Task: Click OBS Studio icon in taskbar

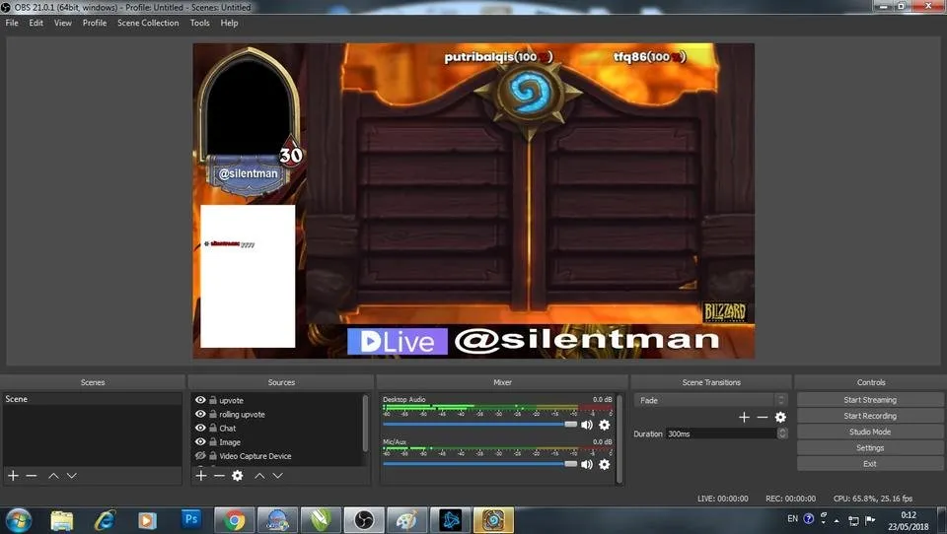Action: 364,520
